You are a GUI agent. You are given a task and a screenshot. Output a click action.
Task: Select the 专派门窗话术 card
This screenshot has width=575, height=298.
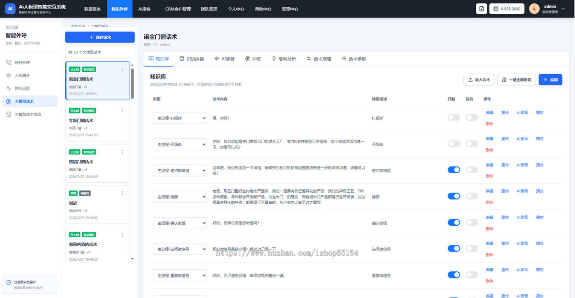(x=97, y=122)
